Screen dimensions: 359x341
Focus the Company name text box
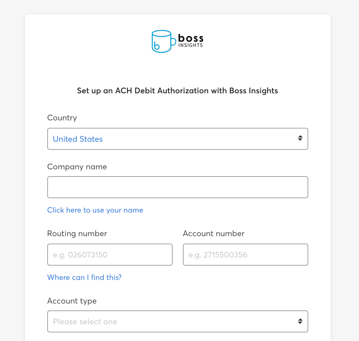178,187
